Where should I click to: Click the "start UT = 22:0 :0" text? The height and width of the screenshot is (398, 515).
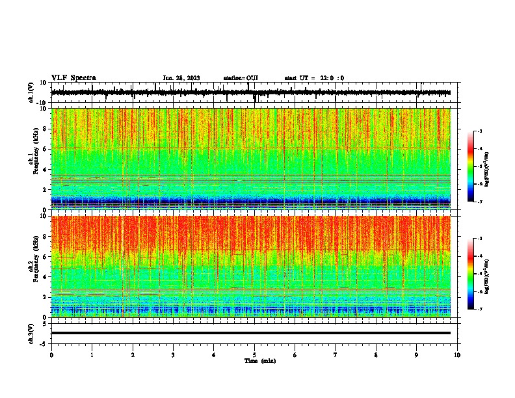tap(314, 78)
